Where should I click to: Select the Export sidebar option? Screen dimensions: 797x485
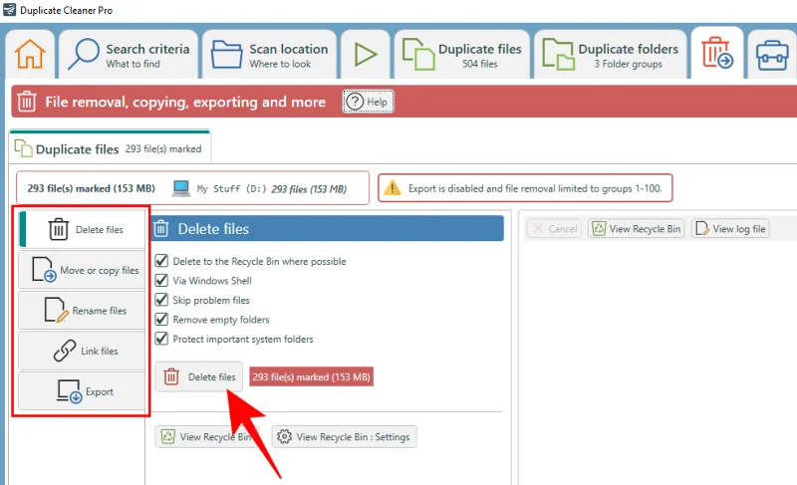click(82, 391)
